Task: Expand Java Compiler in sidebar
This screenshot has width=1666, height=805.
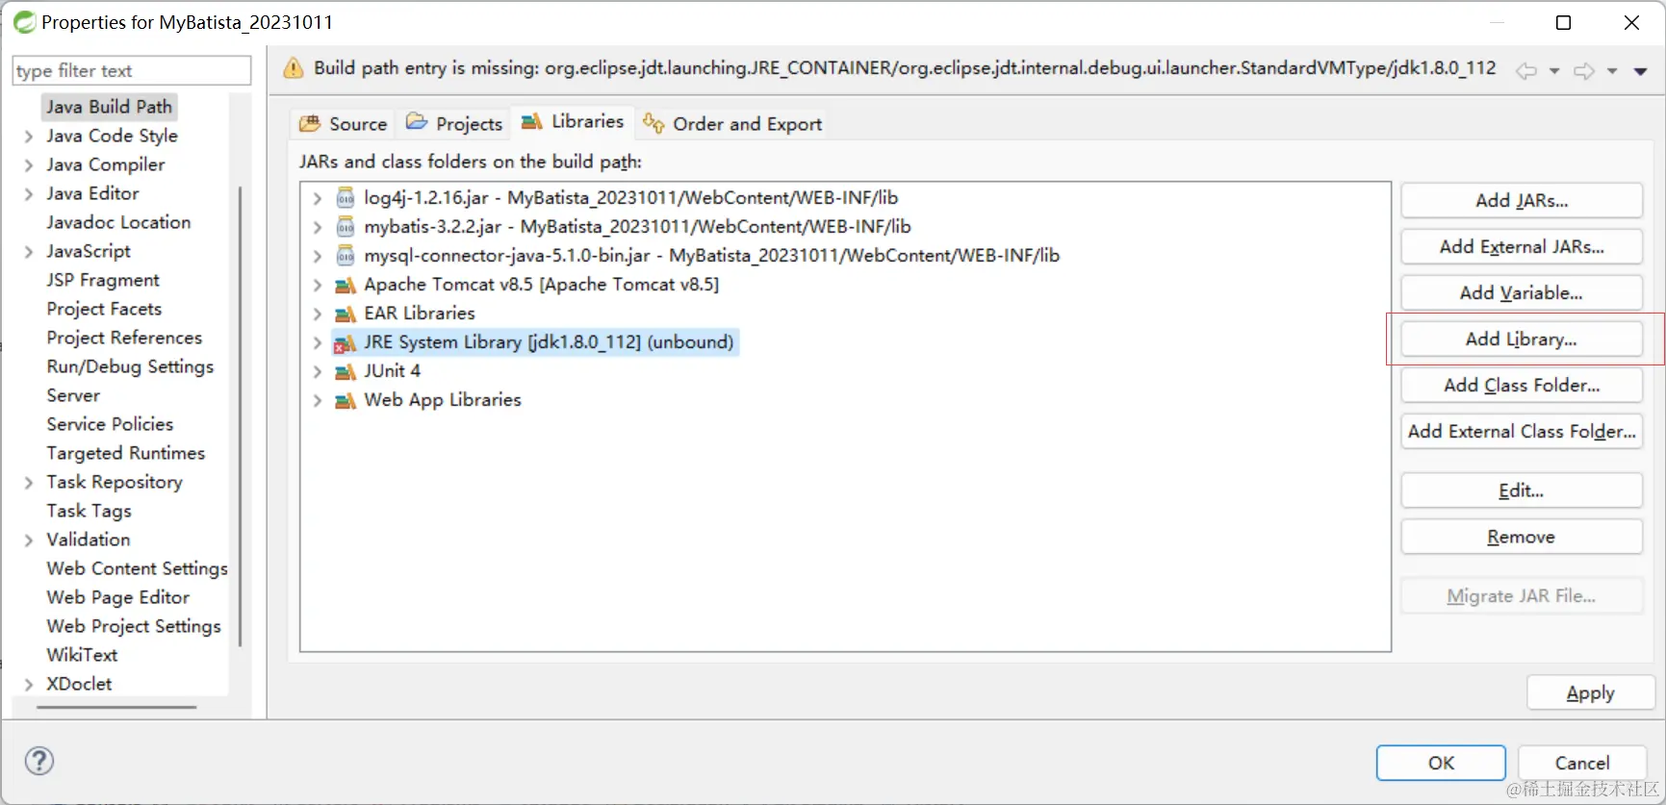Action: pyautogui.click(x=28, y=165)
